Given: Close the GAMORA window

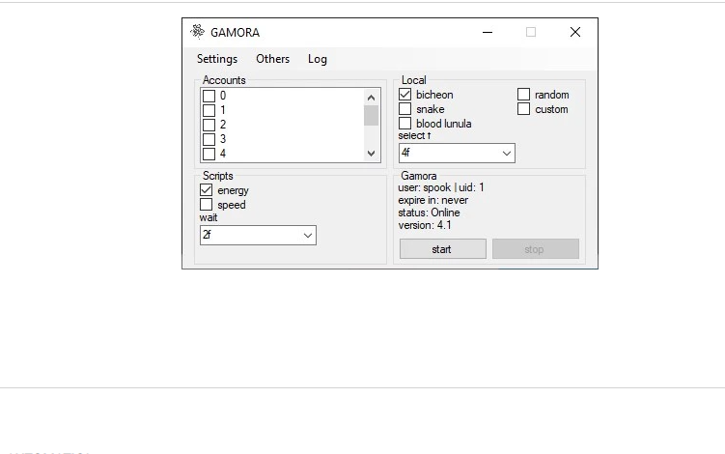Looking at the screenshot, I should [x=575, y=32].
